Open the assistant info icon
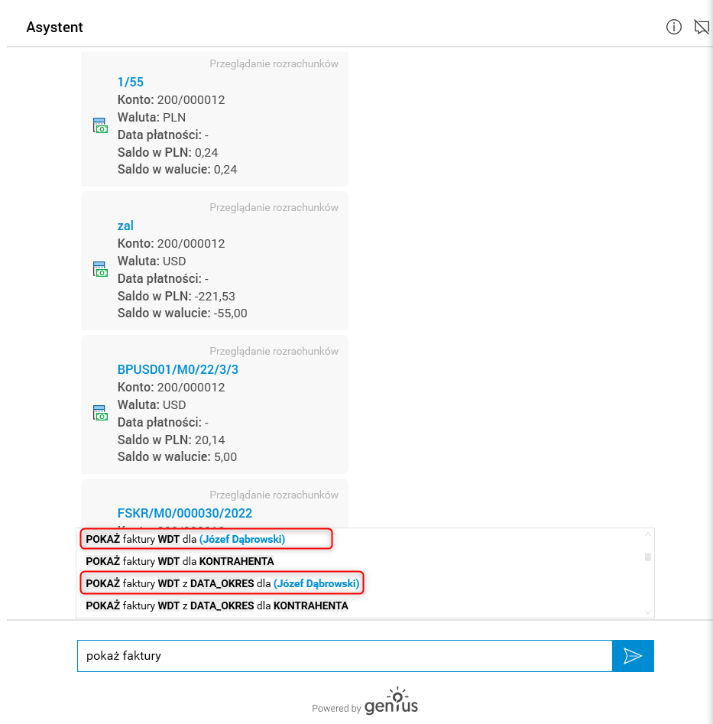 pyautogui.click(x=673, y=28)
